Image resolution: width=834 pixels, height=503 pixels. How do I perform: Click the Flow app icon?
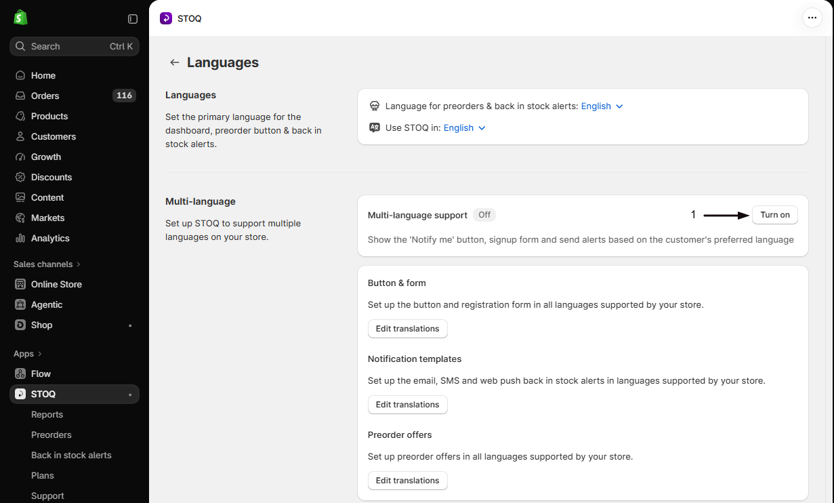[20, 374]
